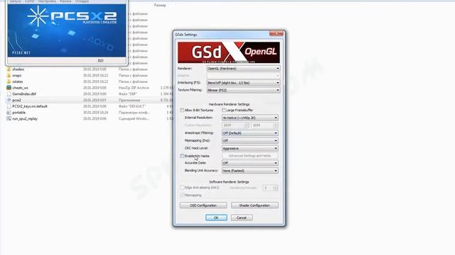
Task: Check the Enable HW Hacks box
Action: pyautogui.click(x=182, y=156)
